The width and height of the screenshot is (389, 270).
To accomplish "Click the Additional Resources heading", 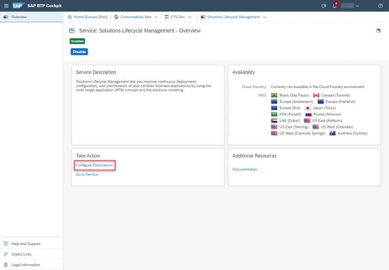I will pos(254,156).
